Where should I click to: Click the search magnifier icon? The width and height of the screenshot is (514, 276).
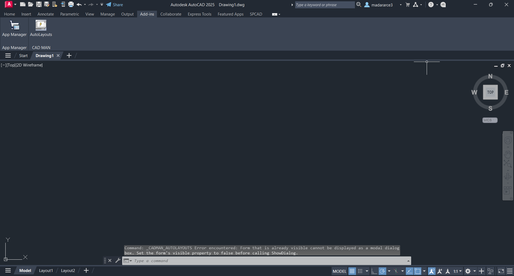(x=359, y=5)
